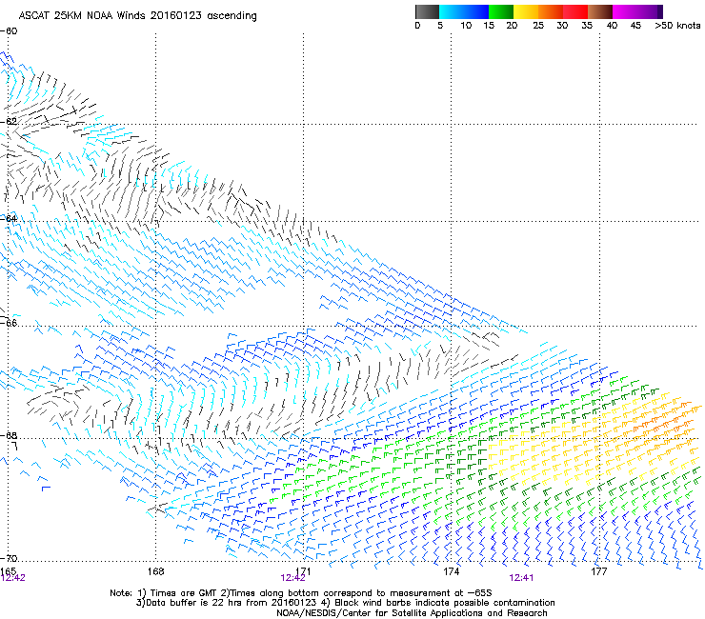Viewport: 705px width, 619px height.
Task: Click the yellow 20-25 knots color swatch
Action: pyautogui.click(x=526, y=11)
